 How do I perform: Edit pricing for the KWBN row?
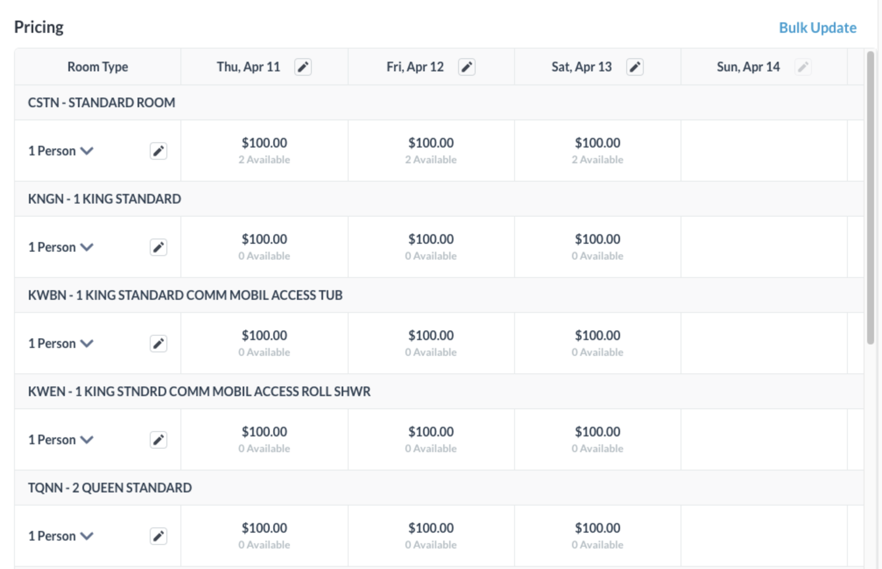click(x=159, y=343)
